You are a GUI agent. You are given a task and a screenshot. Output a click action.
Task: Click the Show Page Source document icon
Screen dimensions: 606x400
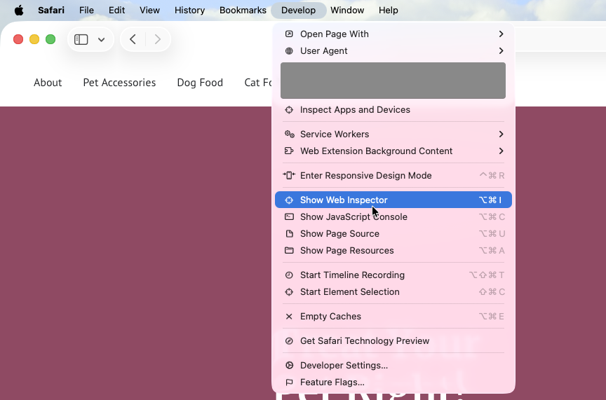[289, 233]
